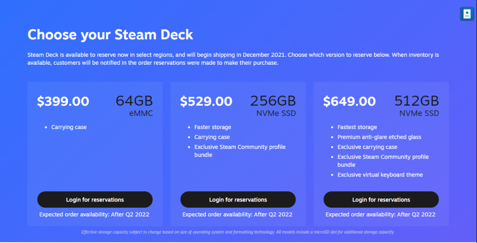
Task: Click the "Choose your Steam Deck" heading
Action: pyautogui.click(x=110, y=34)
